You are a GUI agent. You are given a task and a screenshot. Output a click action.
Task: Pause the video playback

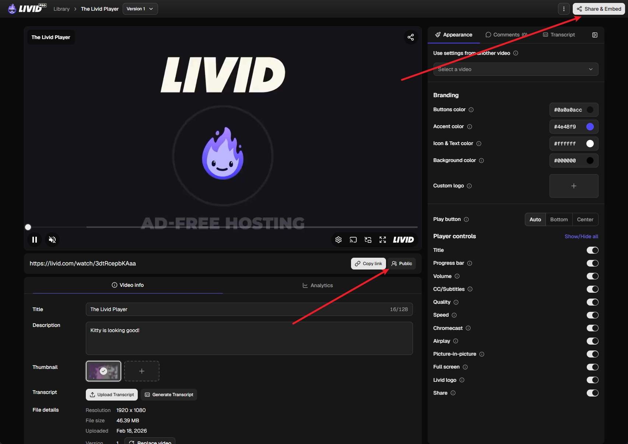tap(35, 240)
